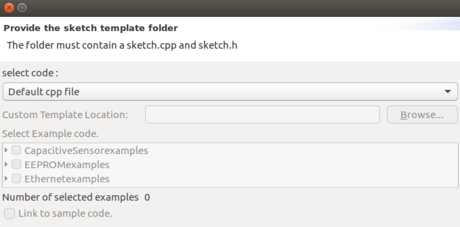Viewport: 460px width, 227px height.
Task: Click the "Custom Template Location:" label
Action: 65,115
